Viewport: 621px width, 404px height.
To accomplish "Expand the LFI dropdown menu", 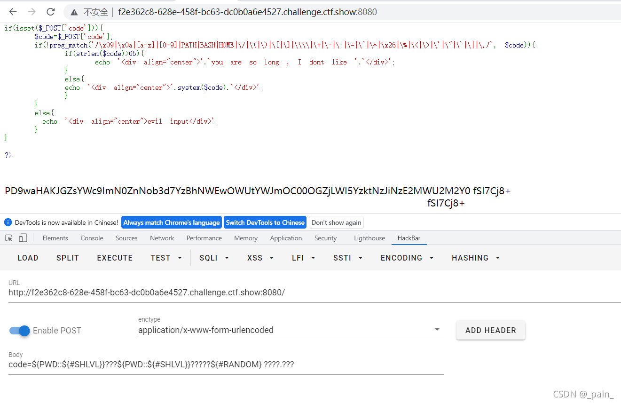I will [303, 258].
